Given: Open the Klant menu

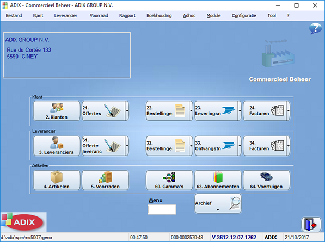Looking at the screenshot, I should [x=38, y=16].
